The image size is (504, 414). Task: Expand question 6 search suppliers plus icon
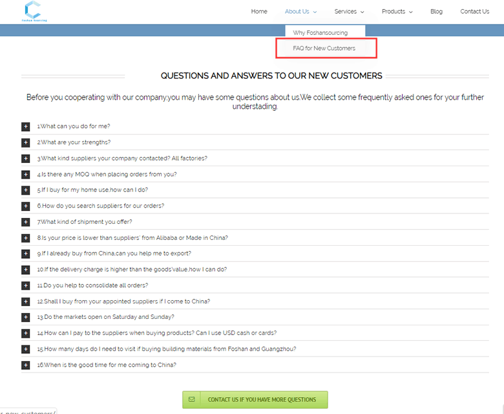[x=26, y=206]
